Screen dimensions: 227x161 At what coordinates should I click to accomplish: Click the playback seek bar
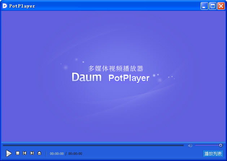point(93,145)
